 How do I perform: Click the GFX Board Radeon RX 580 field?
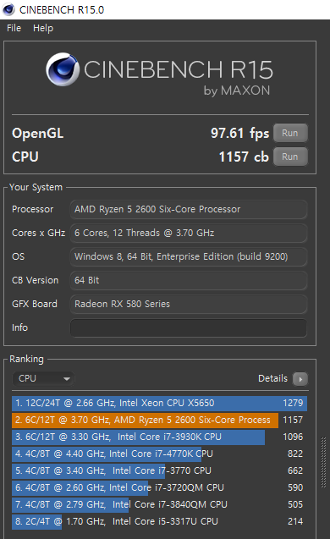[189, 305]
